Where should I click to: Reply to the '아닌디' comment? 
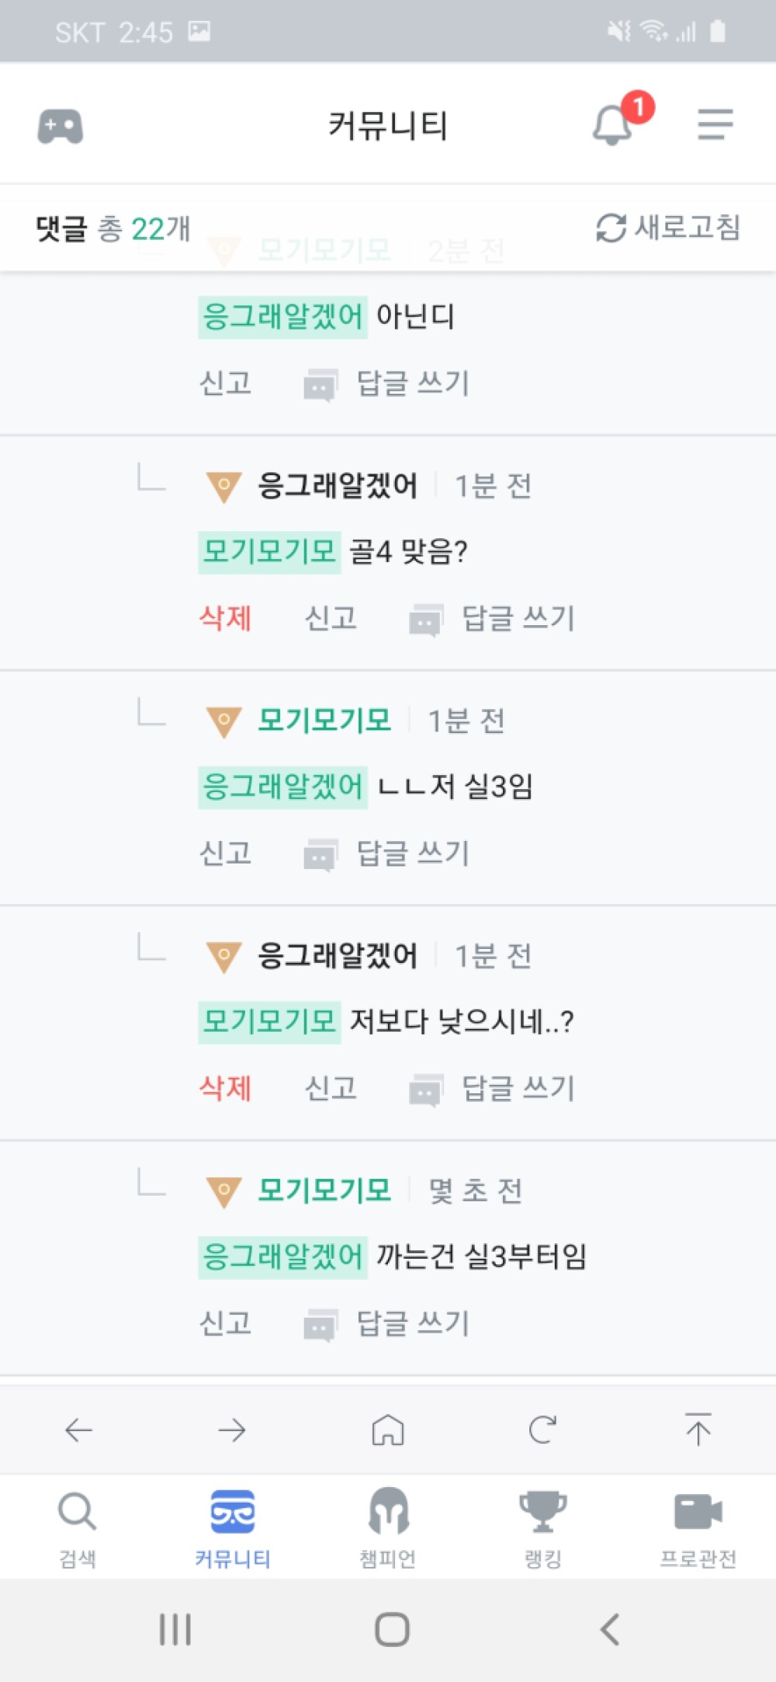[x=387, y=384]
